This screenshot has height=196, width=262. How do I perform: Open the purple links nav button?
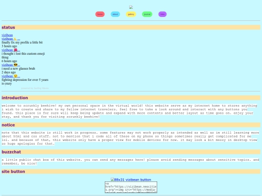pos(163,14)
